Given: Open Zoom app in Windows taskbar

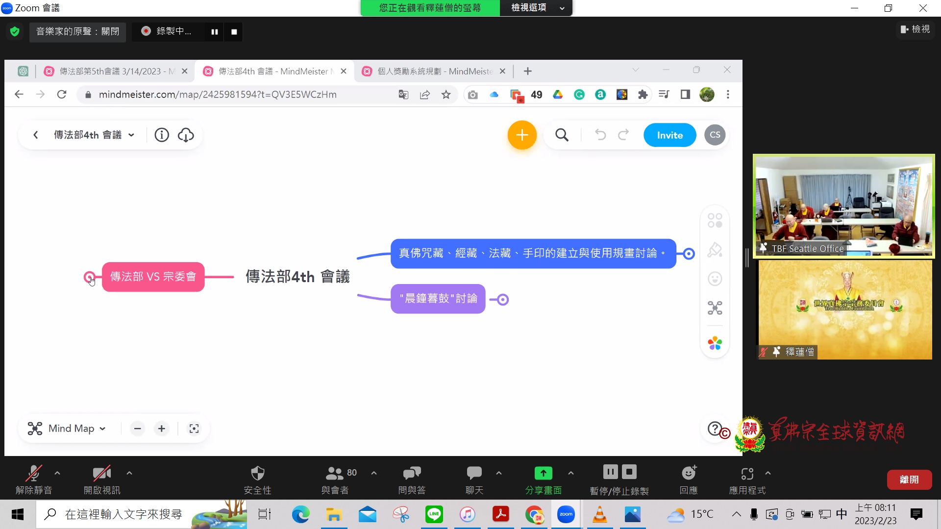Looking at the screenshot, I should point(566,514).
